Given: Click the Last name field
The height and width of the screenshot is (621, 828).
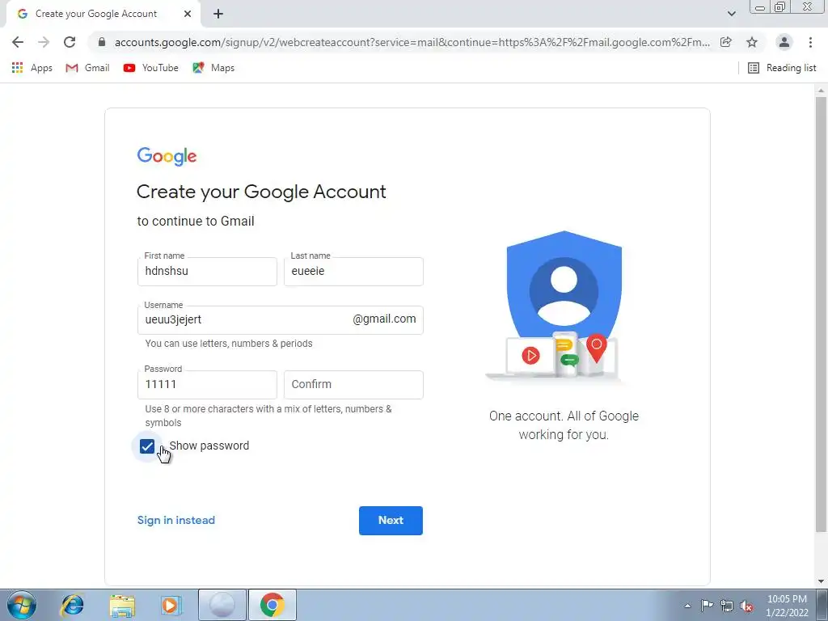Looking at the screenshot, I should 353,272.
